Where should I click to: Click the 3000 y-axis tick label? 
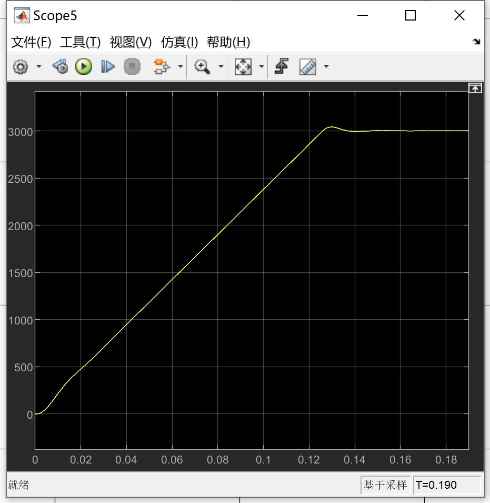21,132
